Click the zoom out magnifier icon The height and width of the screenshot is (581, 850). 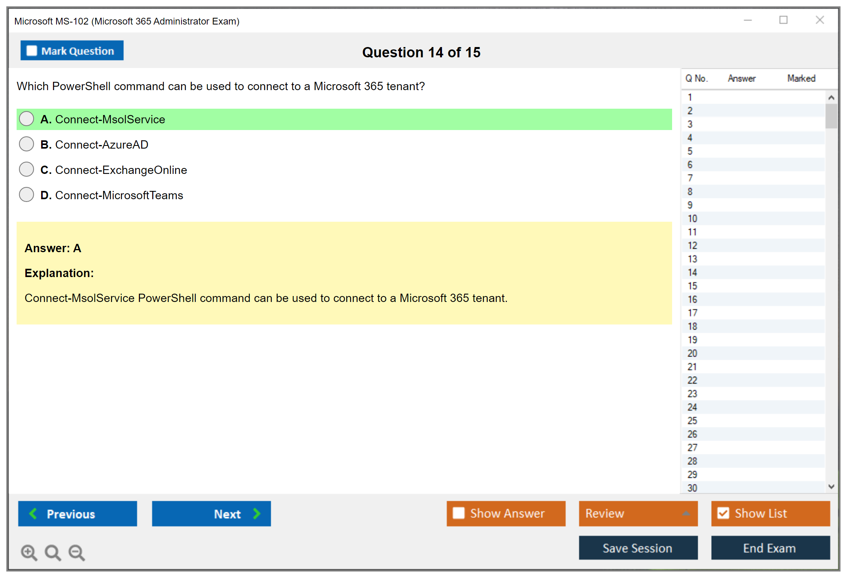click(x=77, y=552)
